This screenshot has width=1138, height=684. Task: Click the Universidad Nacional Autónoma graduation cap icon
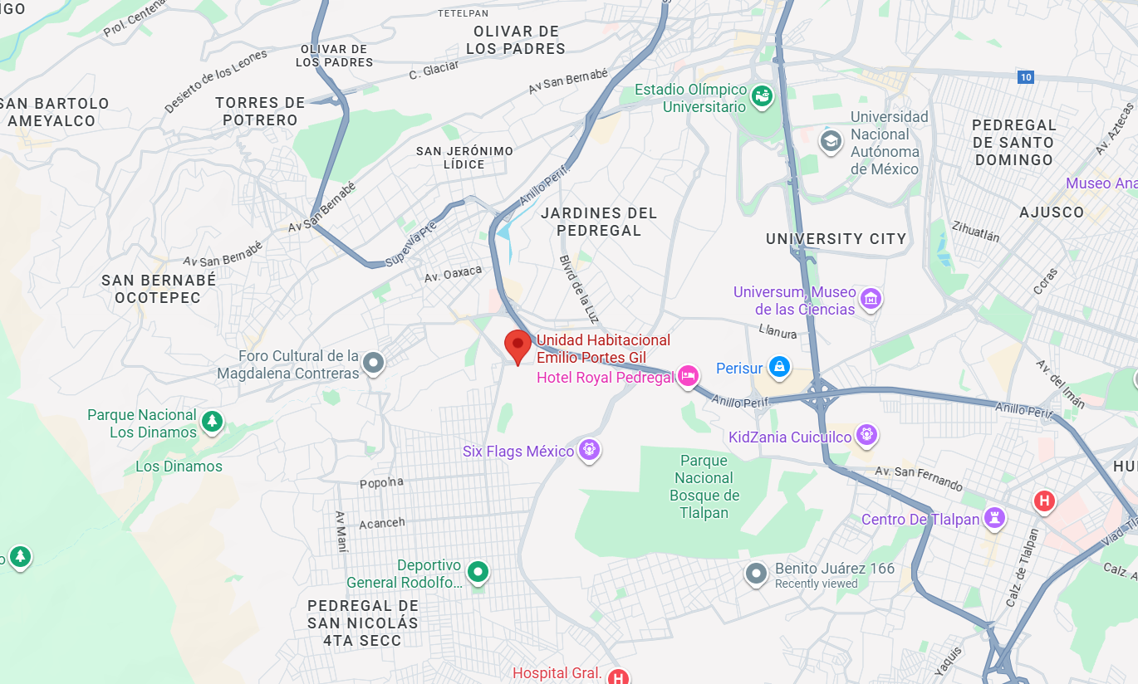coord(831,141)
